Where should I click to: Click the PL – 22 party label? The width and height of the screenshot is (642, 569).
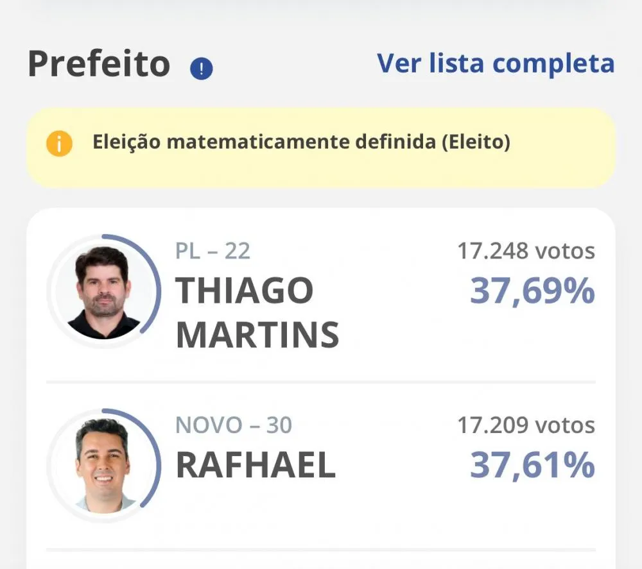click(213, 251)
